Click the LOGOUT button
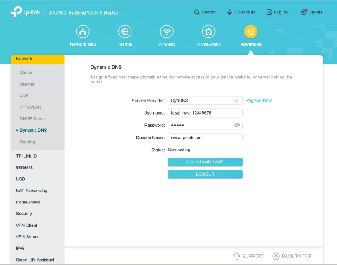Image resolution: width=337 pixels, height=265 pixels. [x=205, y=174]
